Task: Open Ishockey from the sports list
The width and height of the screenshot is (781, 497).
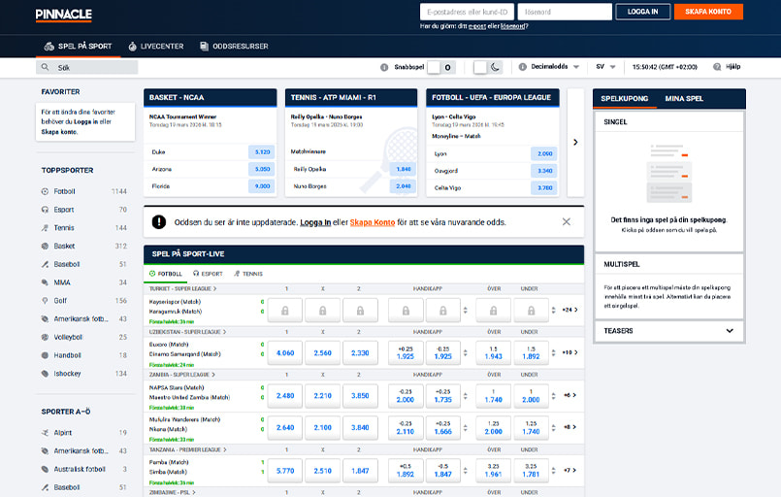Action: (68, 373)
